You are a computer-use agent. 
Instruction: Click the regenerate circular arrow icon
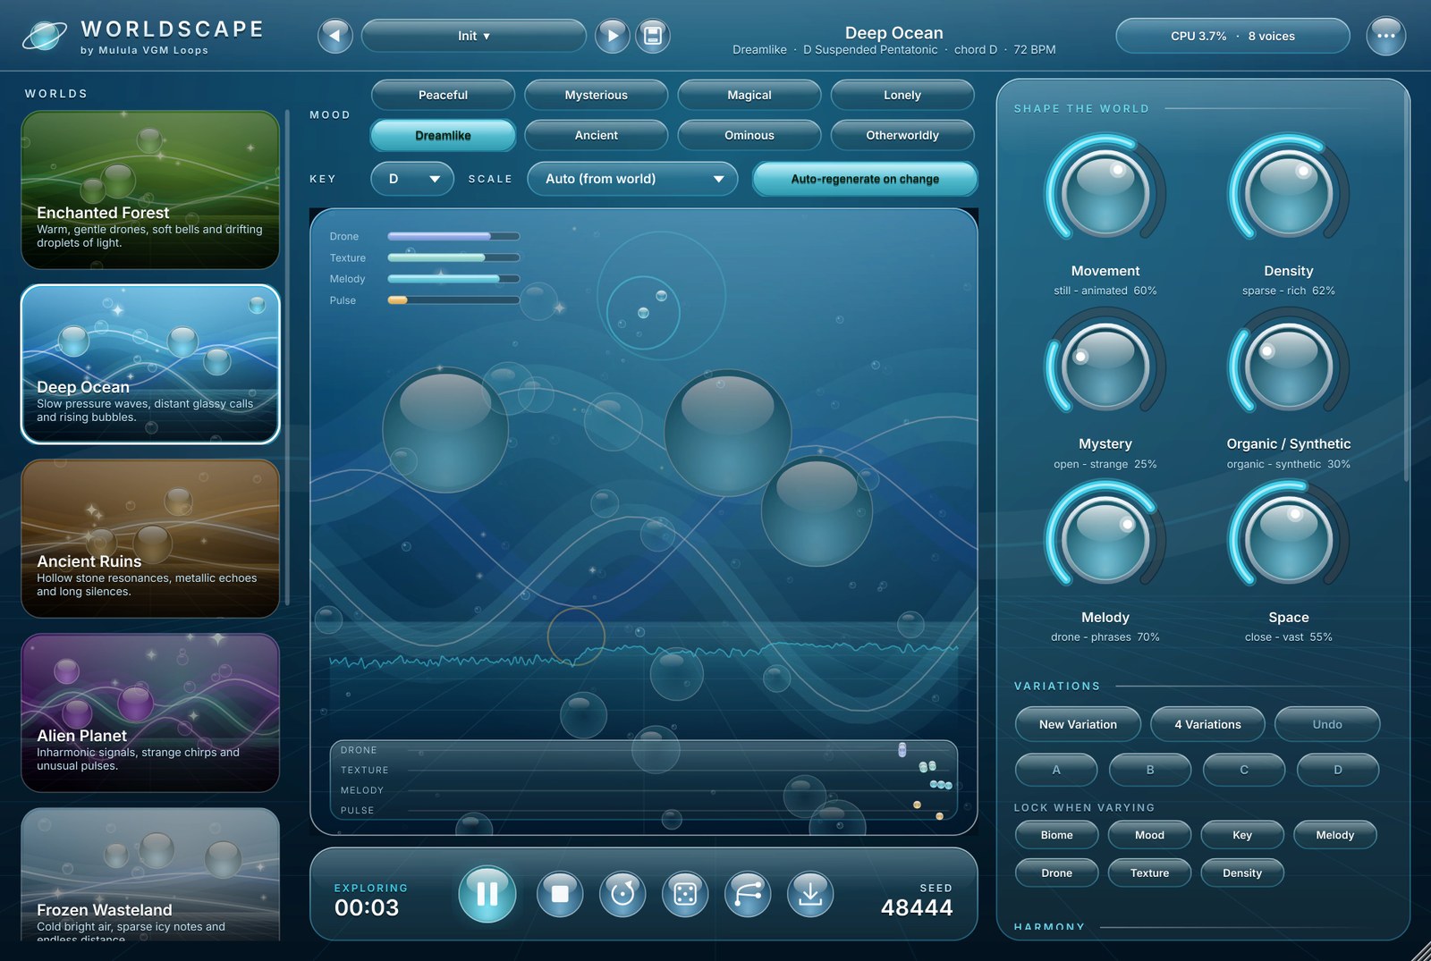tap(622, 893)
